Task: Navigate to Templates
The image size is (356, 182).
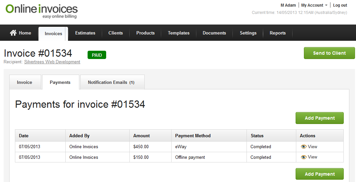Action: pyautogui.click(x=178, y=33)
